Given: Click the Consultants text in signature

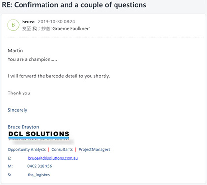Looking at the screenshot, I should click(62, 149).
